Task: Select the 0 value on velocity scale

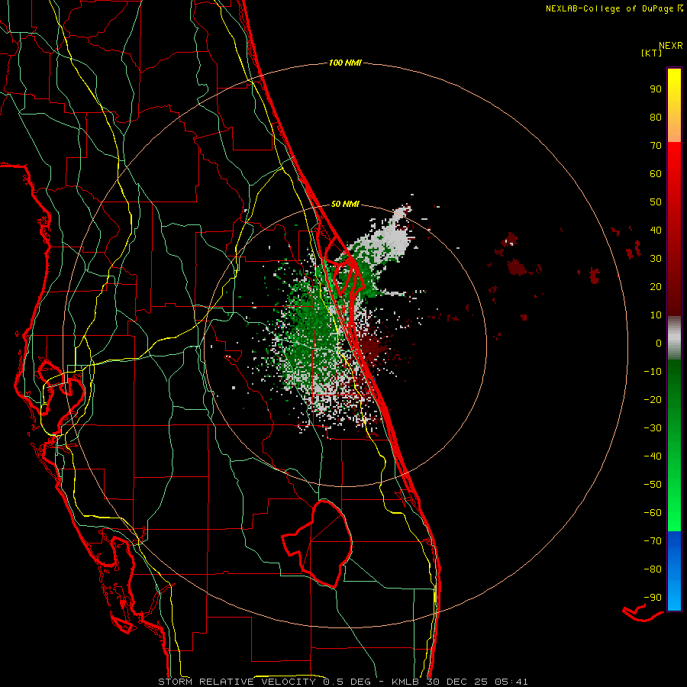Action: point(659,343)
